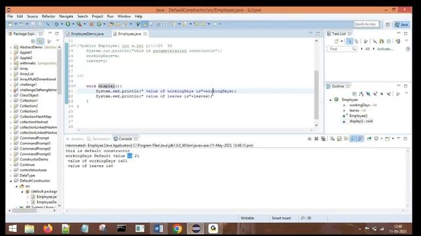
Task: Open the New Task dropdown arrow in Task List
Action: [341, 41]
